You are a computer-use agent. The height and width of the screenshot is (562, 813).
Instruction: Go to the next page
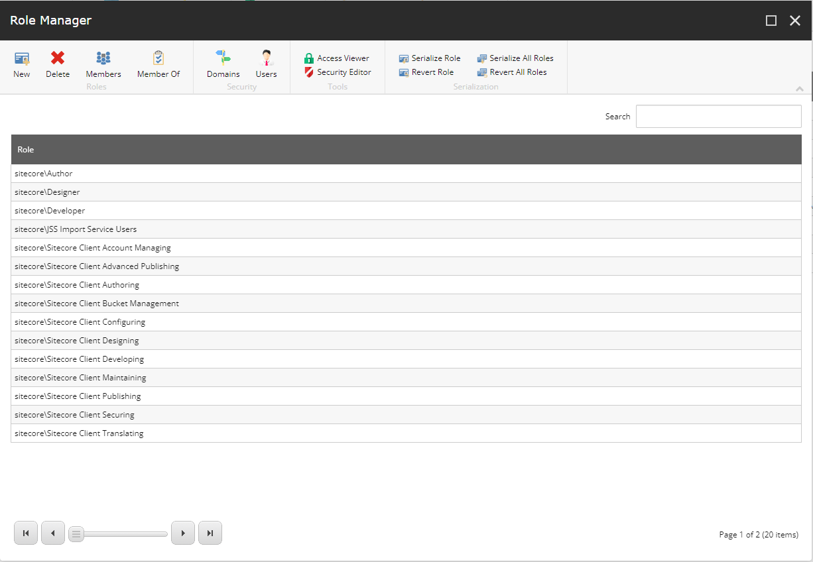click(183, 533)
